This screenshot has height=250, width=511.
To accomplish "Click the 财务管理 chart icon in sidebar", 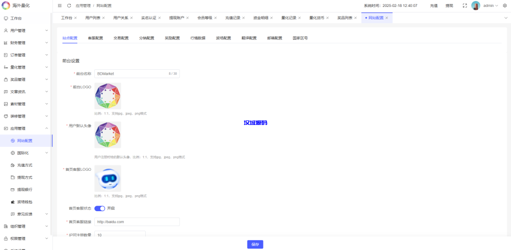I will point(5,43).
